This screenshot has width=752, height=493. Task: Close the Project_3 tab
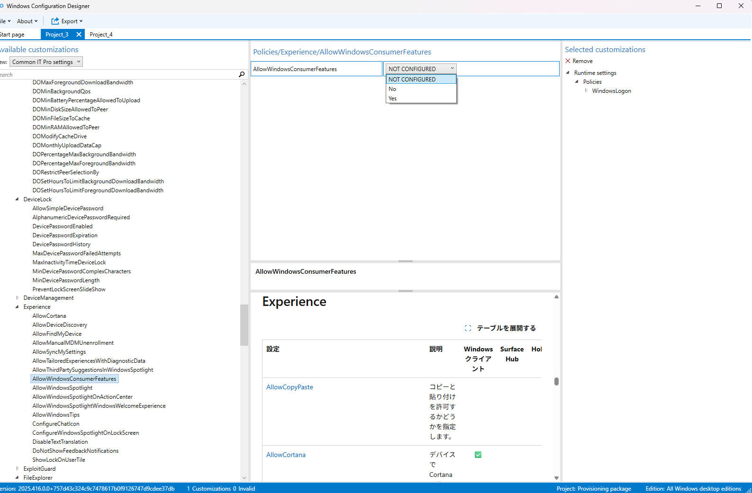pos(79,35)
